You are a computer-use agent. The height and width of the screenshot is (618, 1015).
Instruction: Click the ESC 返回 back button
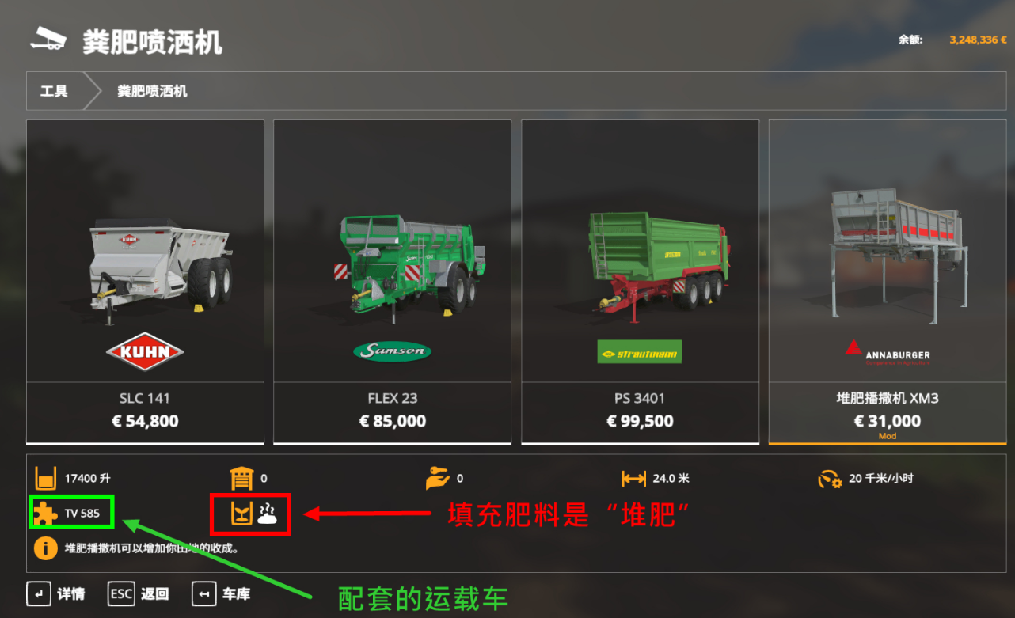(139, 593)
